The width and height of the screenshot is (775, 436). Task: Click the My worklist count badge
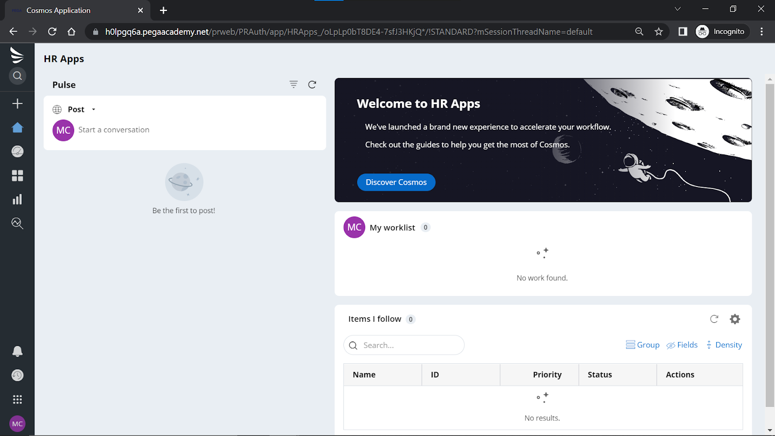(426, 228)
